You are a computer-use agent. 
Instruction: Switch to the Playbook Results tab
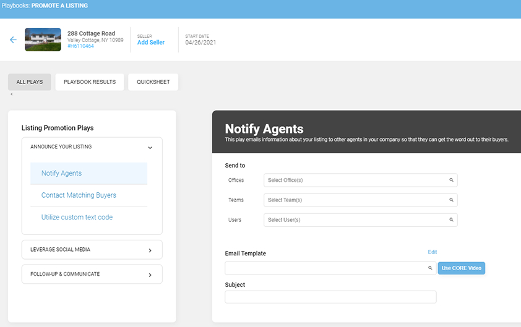(x=90, y=82)
